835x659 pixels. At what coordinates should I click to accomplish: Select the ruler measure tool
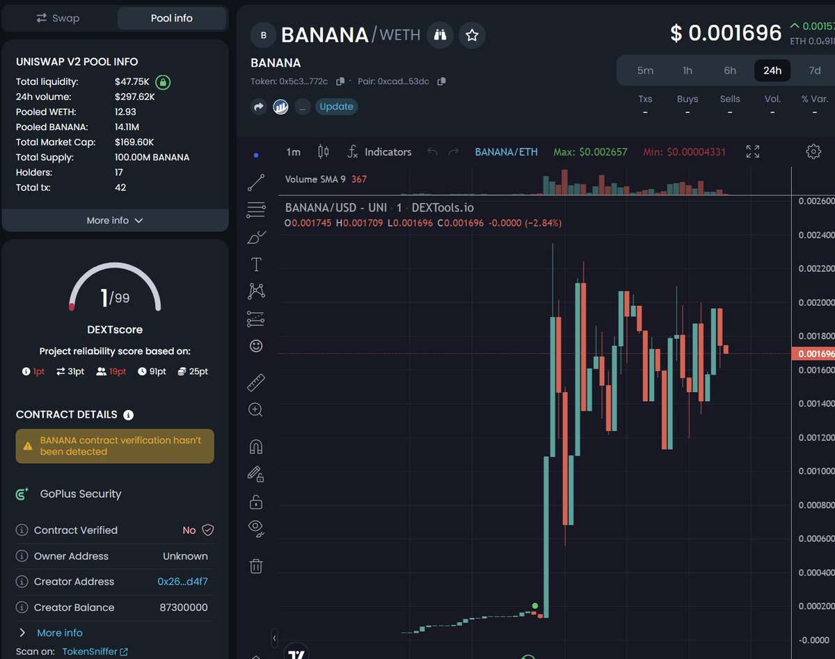[x=256, y=382]
